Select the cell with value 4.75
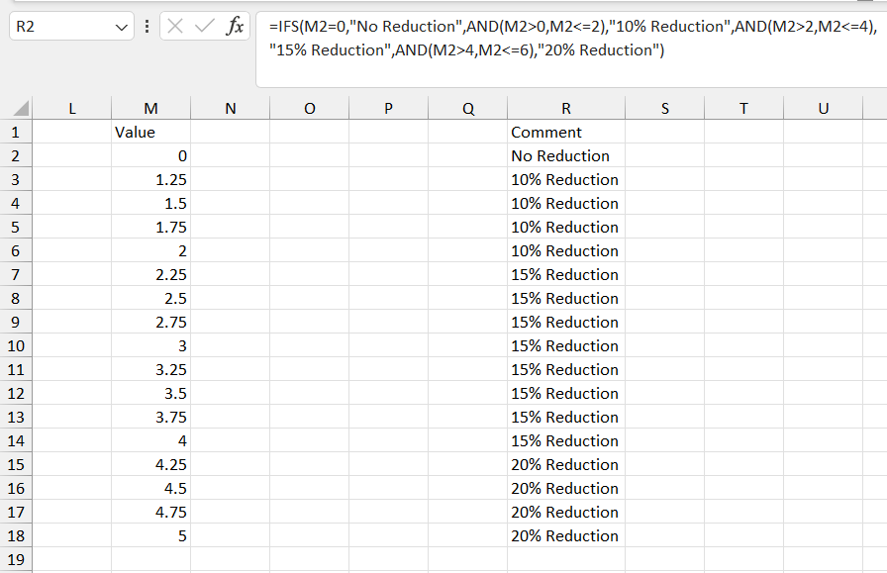Viewport: 887px width, 573px height. 151,512
